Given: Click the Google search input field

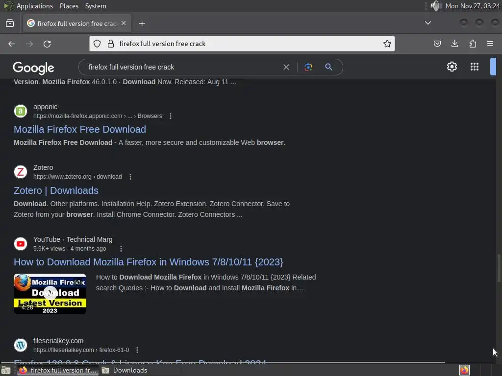Looking at the screenshot, I should pyautogui.click(x=183, y=67).
